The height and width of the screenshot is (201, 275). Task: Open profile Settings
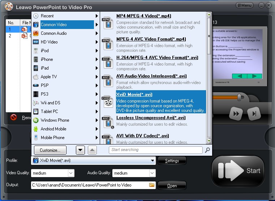172,161
